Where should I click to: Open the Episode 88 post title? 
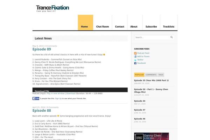(42, 111)
